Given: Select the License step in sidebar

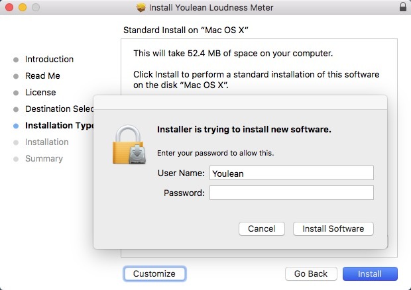Looking at the screenshot, I should pos(40,92).
